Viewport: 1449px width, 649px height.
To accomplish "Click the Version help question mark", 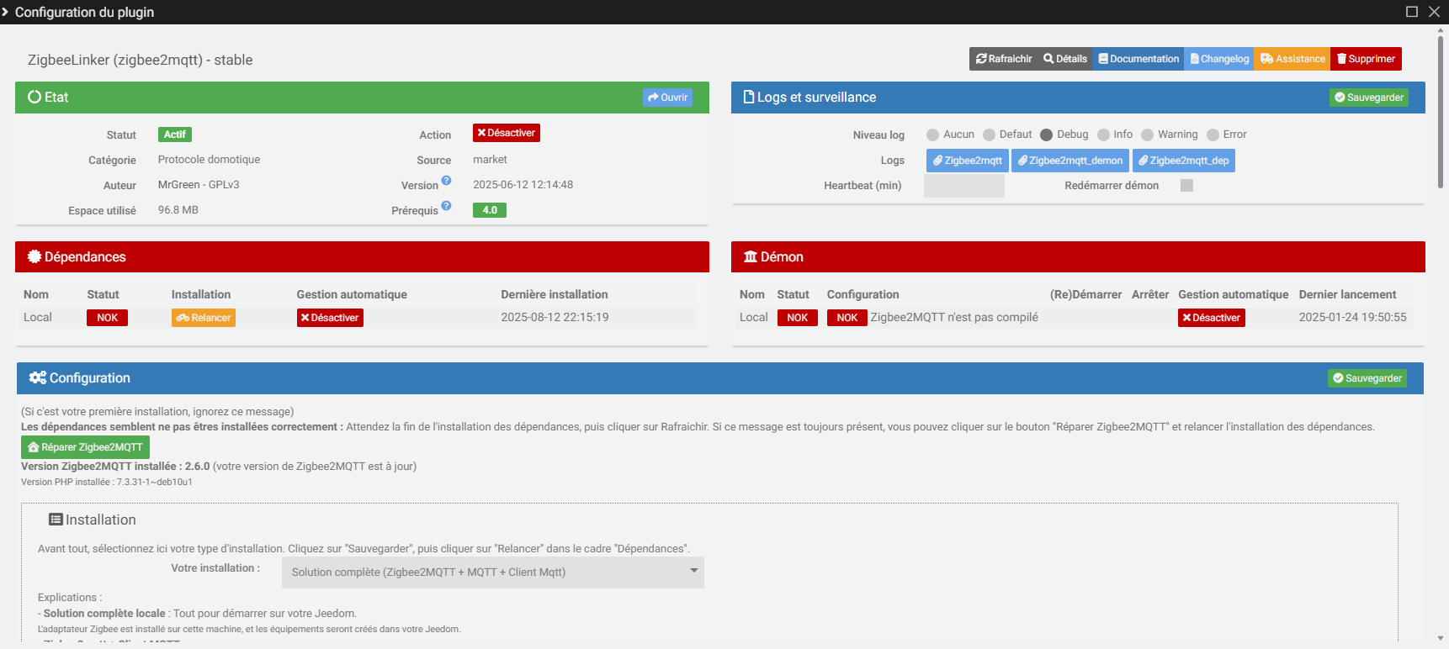I will click(446, 181).
